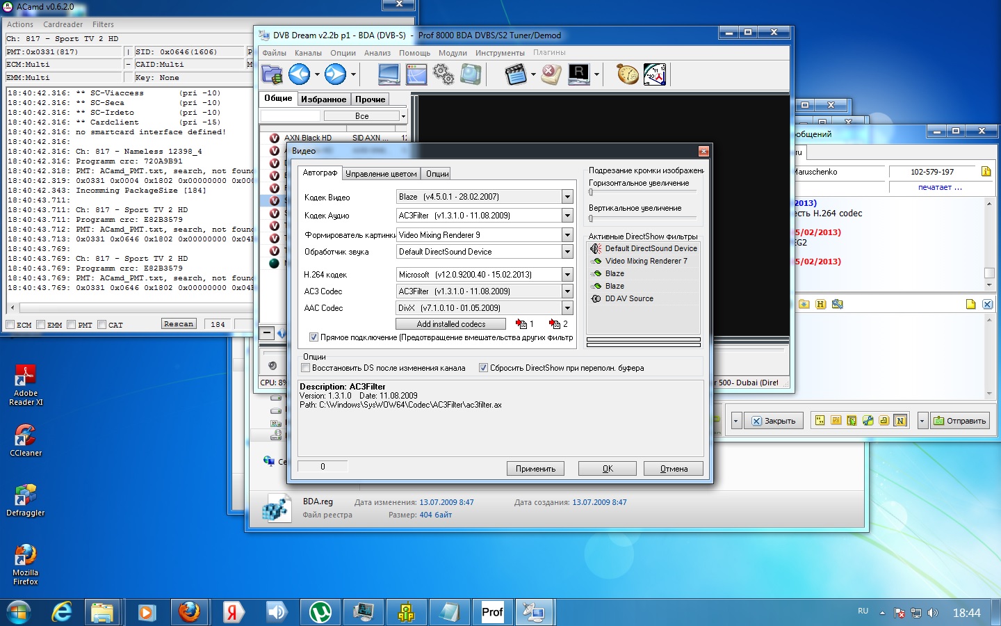Open the gears settings icon in DVB Dream
Viewport: 1001px width, 626px height.
443,74
